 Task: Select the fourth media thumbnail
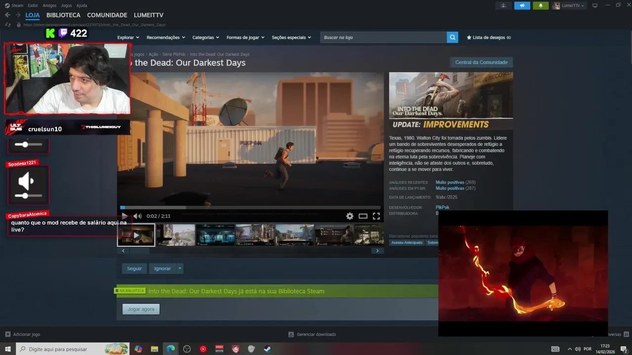point(255,235)
